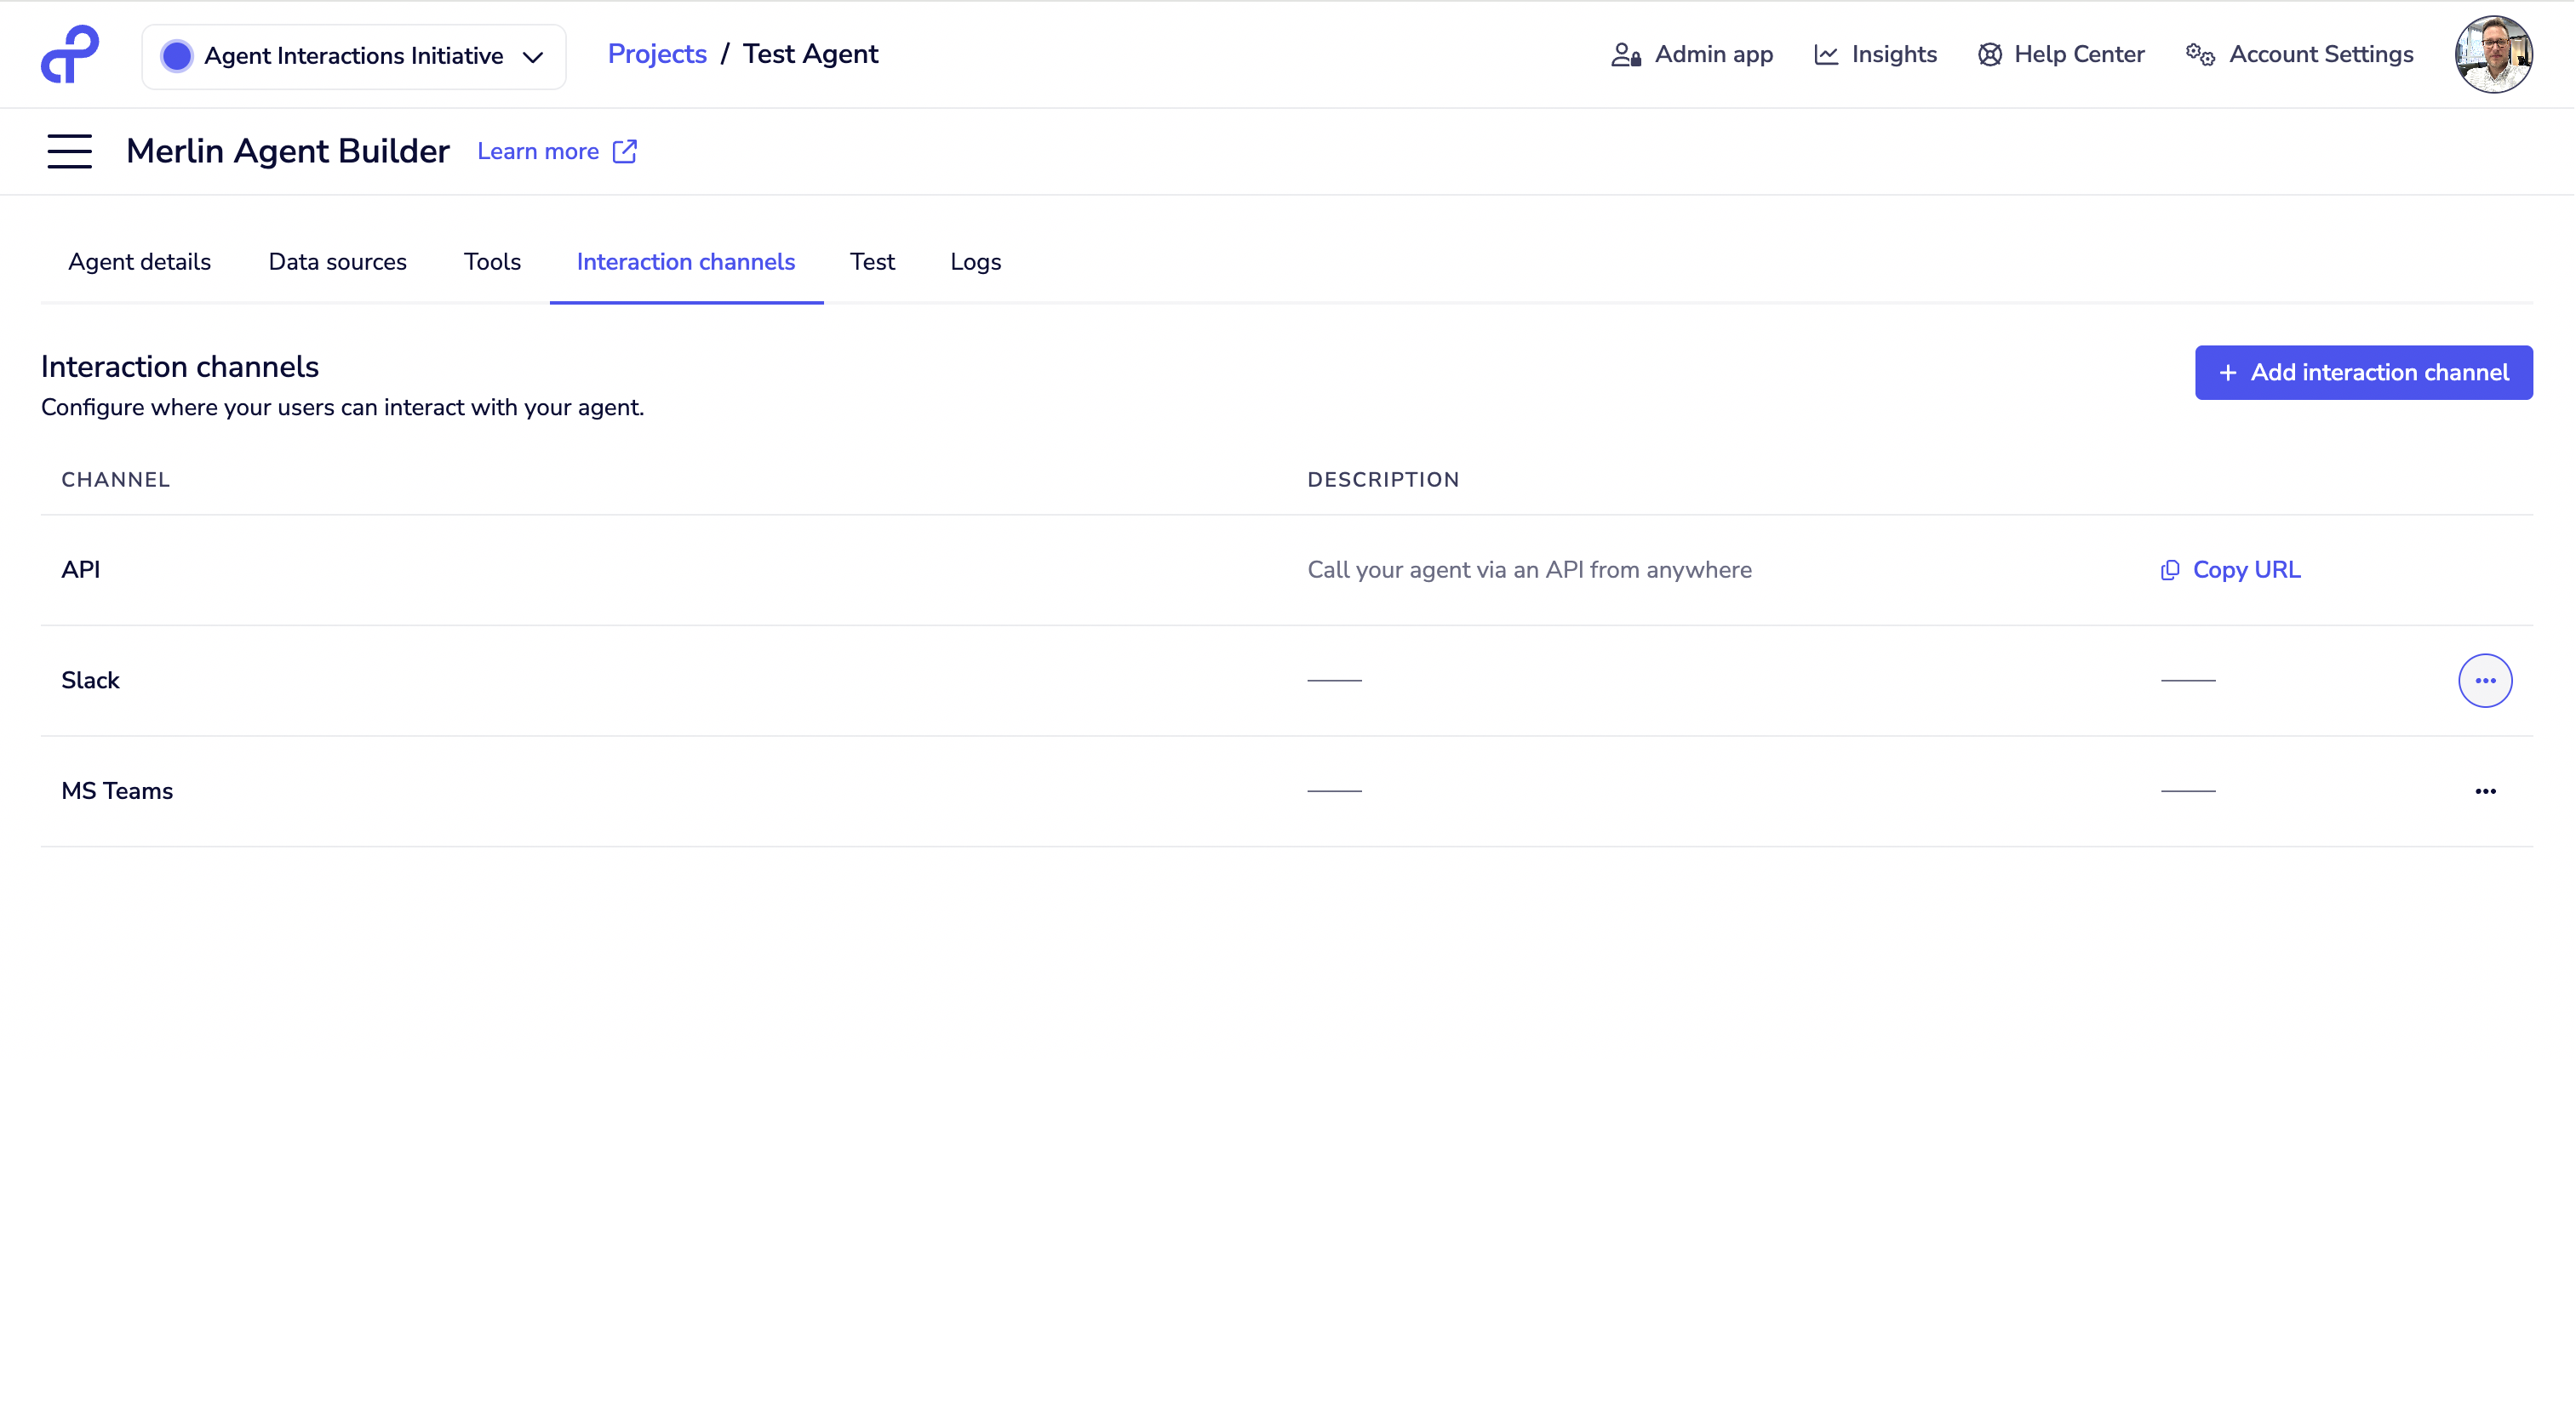This screenshot has width=2576, height=1409.
Task: Click the copy icon next to Copy URL
Action: pos(2169,569)
